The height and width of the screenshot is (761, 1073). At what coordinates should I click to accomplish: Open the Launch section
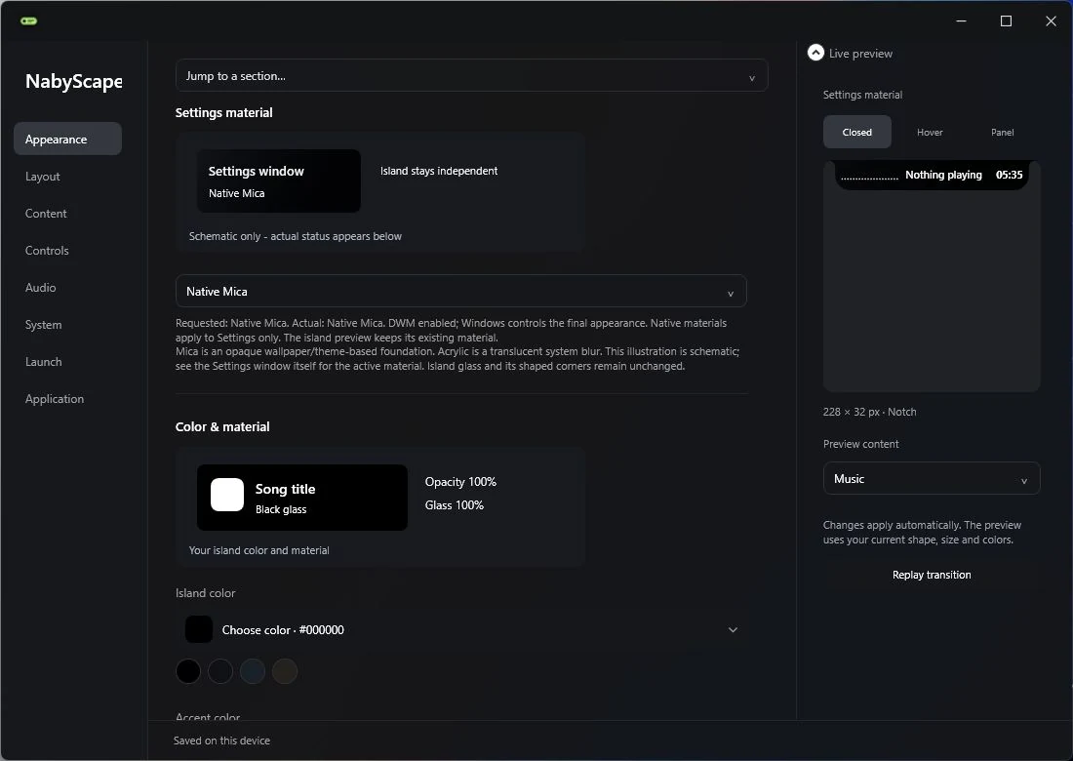pyautogui.click(x=67, y=361)
